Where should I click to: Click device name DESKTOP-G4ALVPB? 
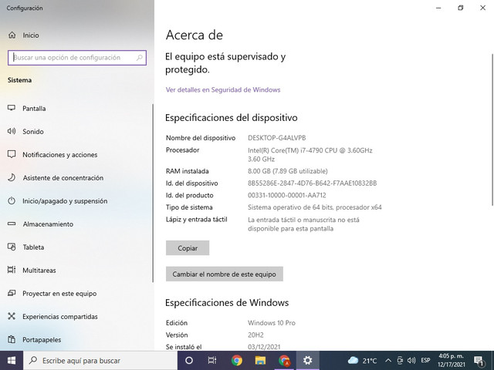[276, 138]
